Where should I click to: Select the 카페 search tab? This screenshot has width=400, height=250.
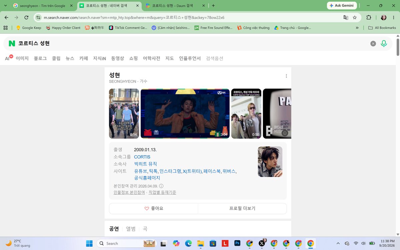point(84,58)
